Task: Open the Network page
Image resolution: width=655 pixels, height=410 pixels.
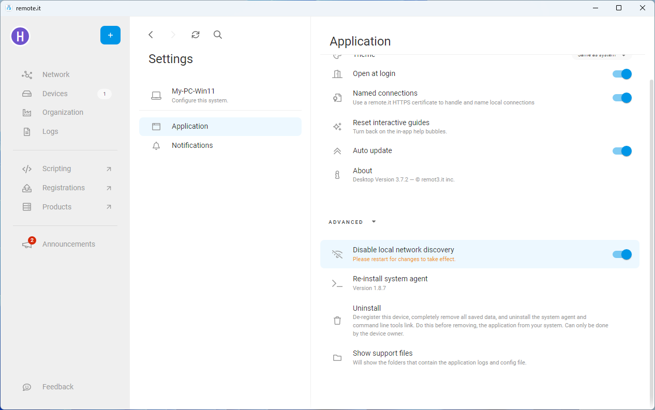Action: [x=65, y=75]
